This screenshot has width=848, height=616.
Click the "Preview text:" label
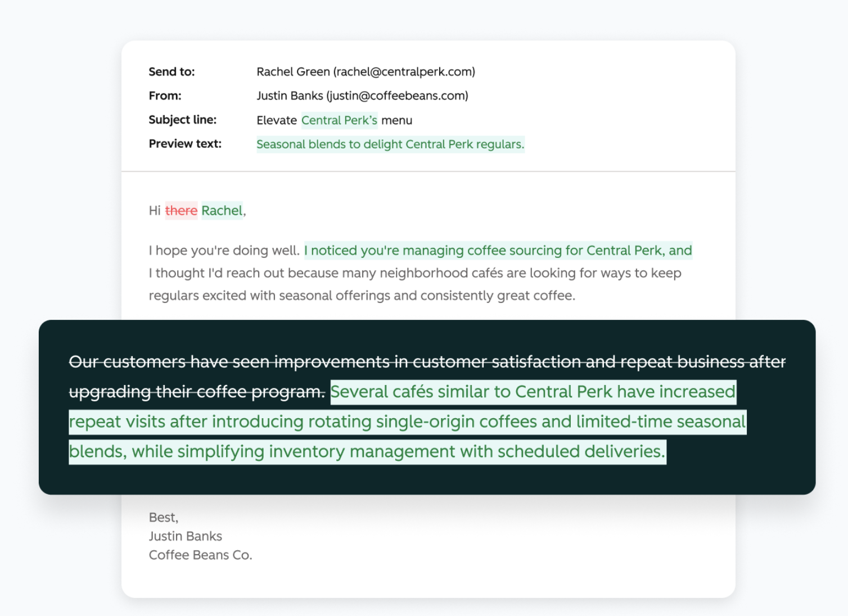(x=185, y=144)
